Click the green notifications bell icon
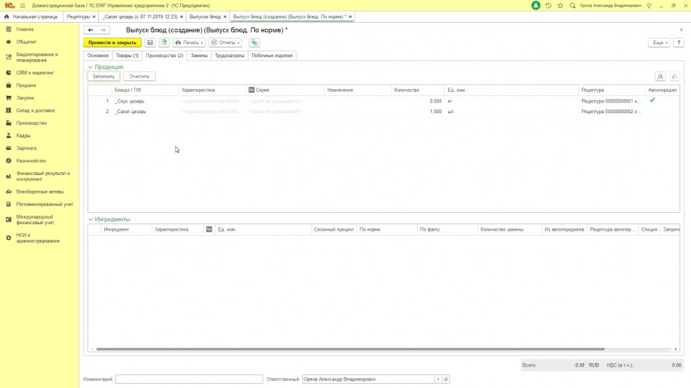 pos(536,5)
